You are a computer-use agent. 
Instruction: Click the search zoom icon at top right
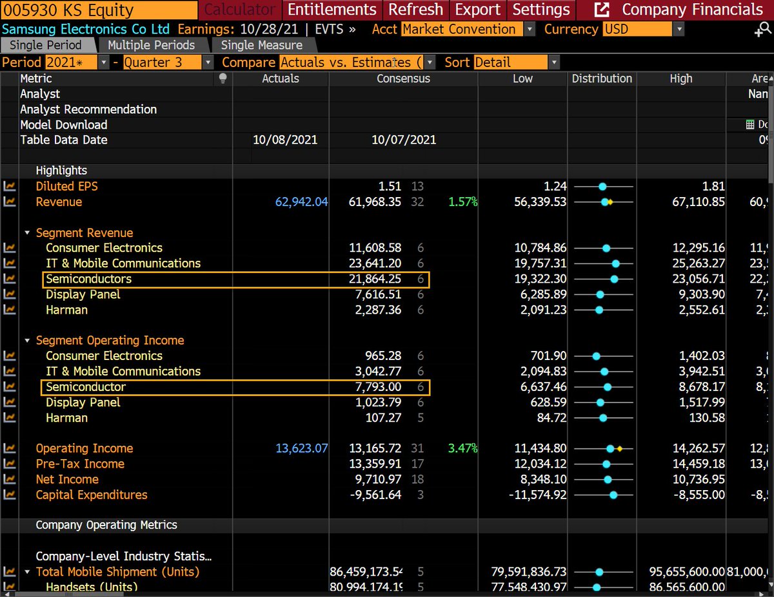(x=762, y=30)
